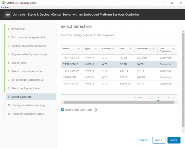Click provisioned value 1.49 TB

click(x=141, y=77)
